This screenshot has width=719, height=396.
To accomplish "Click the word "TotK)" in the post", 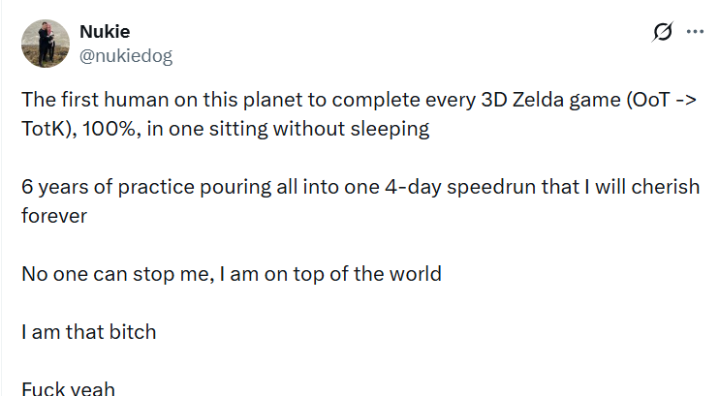I will click(47, 129).
